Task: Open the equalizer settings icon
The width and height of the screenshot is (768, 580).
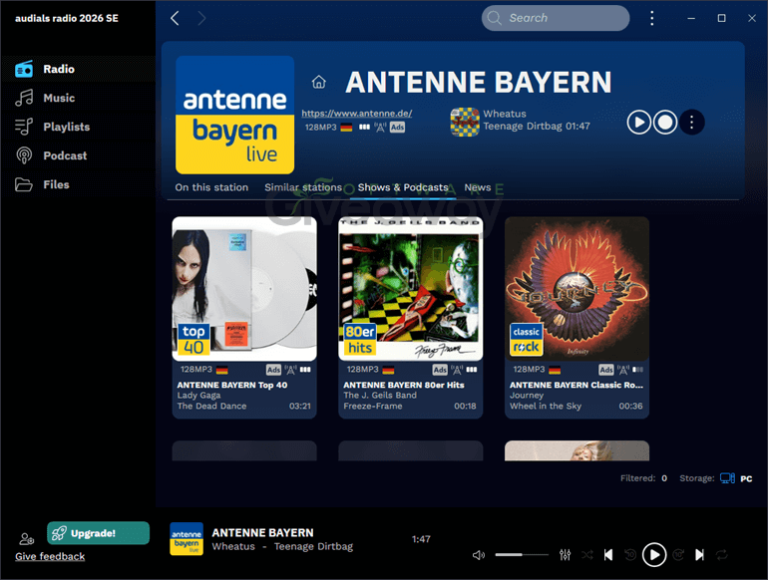Action: point(566,554)
